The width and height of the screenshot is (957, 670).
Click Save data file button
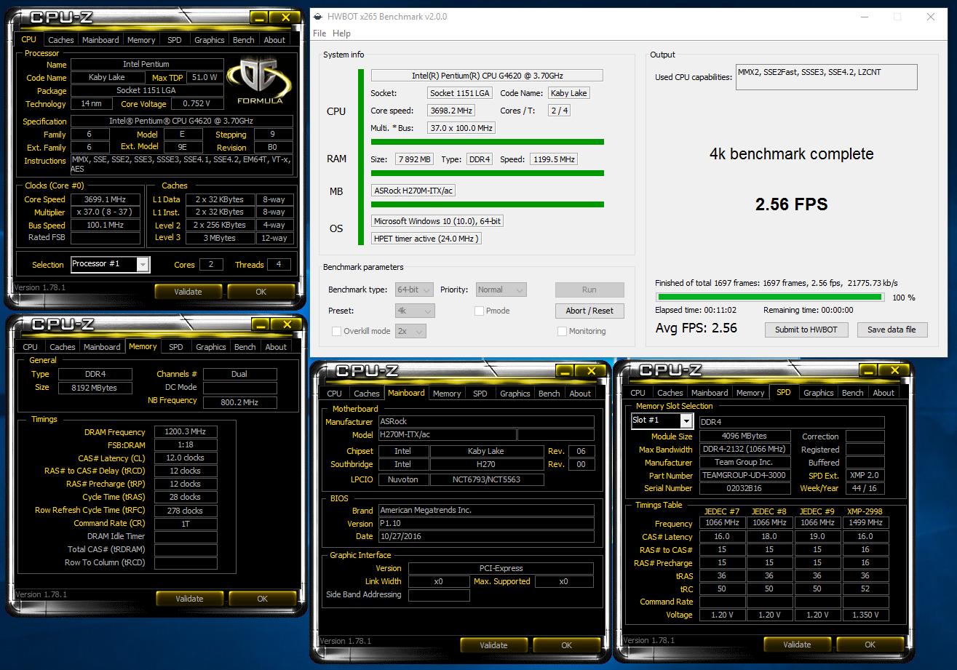pyautogui.click(x=892, y=330)
